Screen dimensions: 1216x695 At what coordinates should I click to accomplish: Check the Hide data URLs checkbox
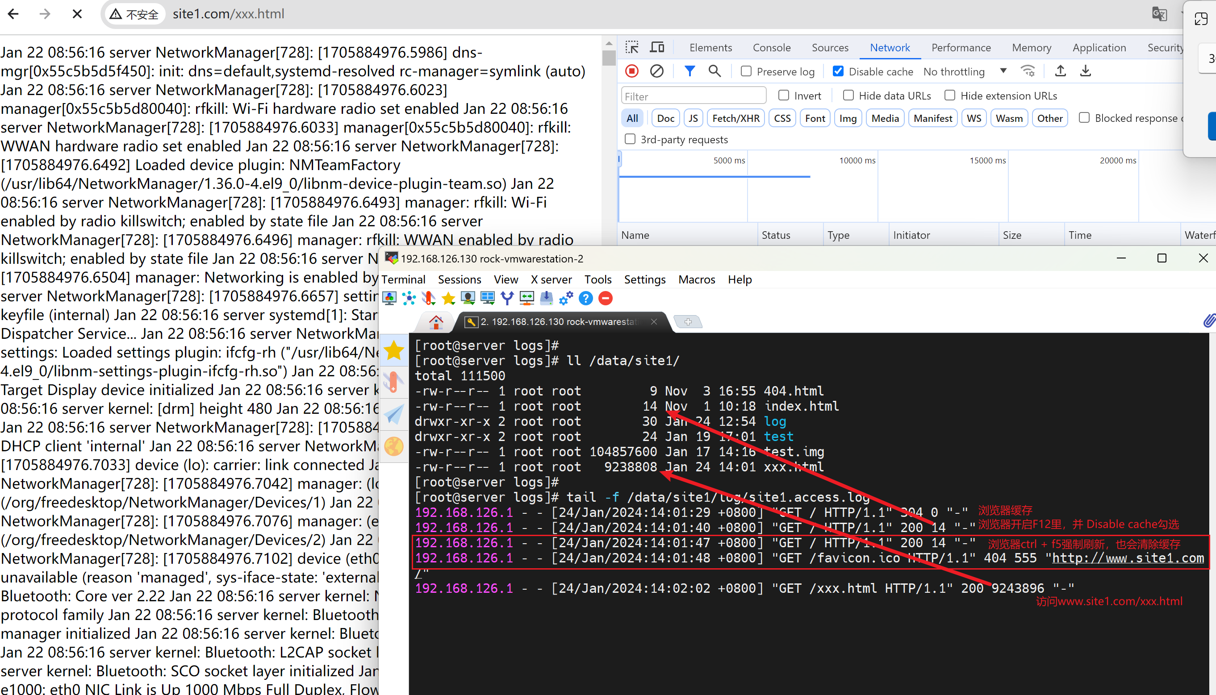(848, 96)
